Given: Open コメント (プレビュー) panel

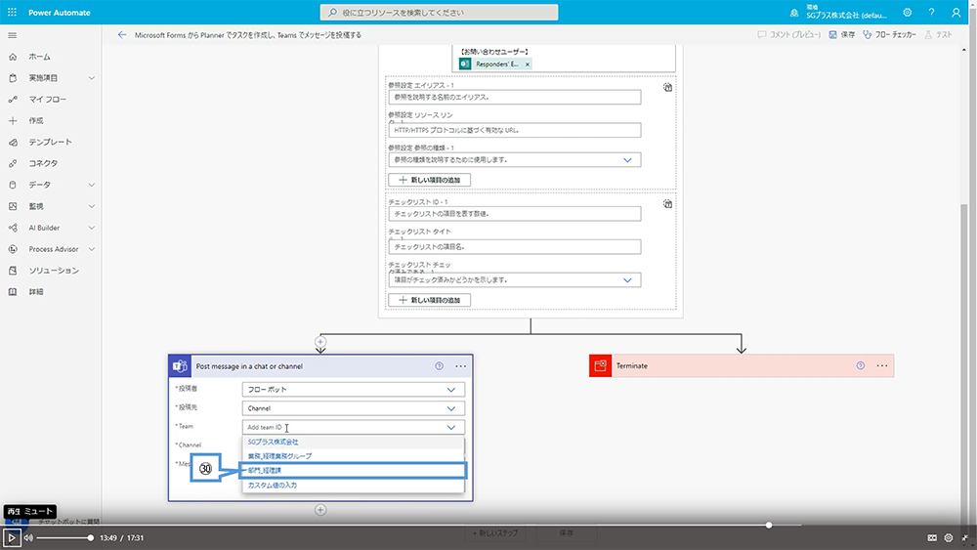Looking at the screenshot, I should point(788,35).
